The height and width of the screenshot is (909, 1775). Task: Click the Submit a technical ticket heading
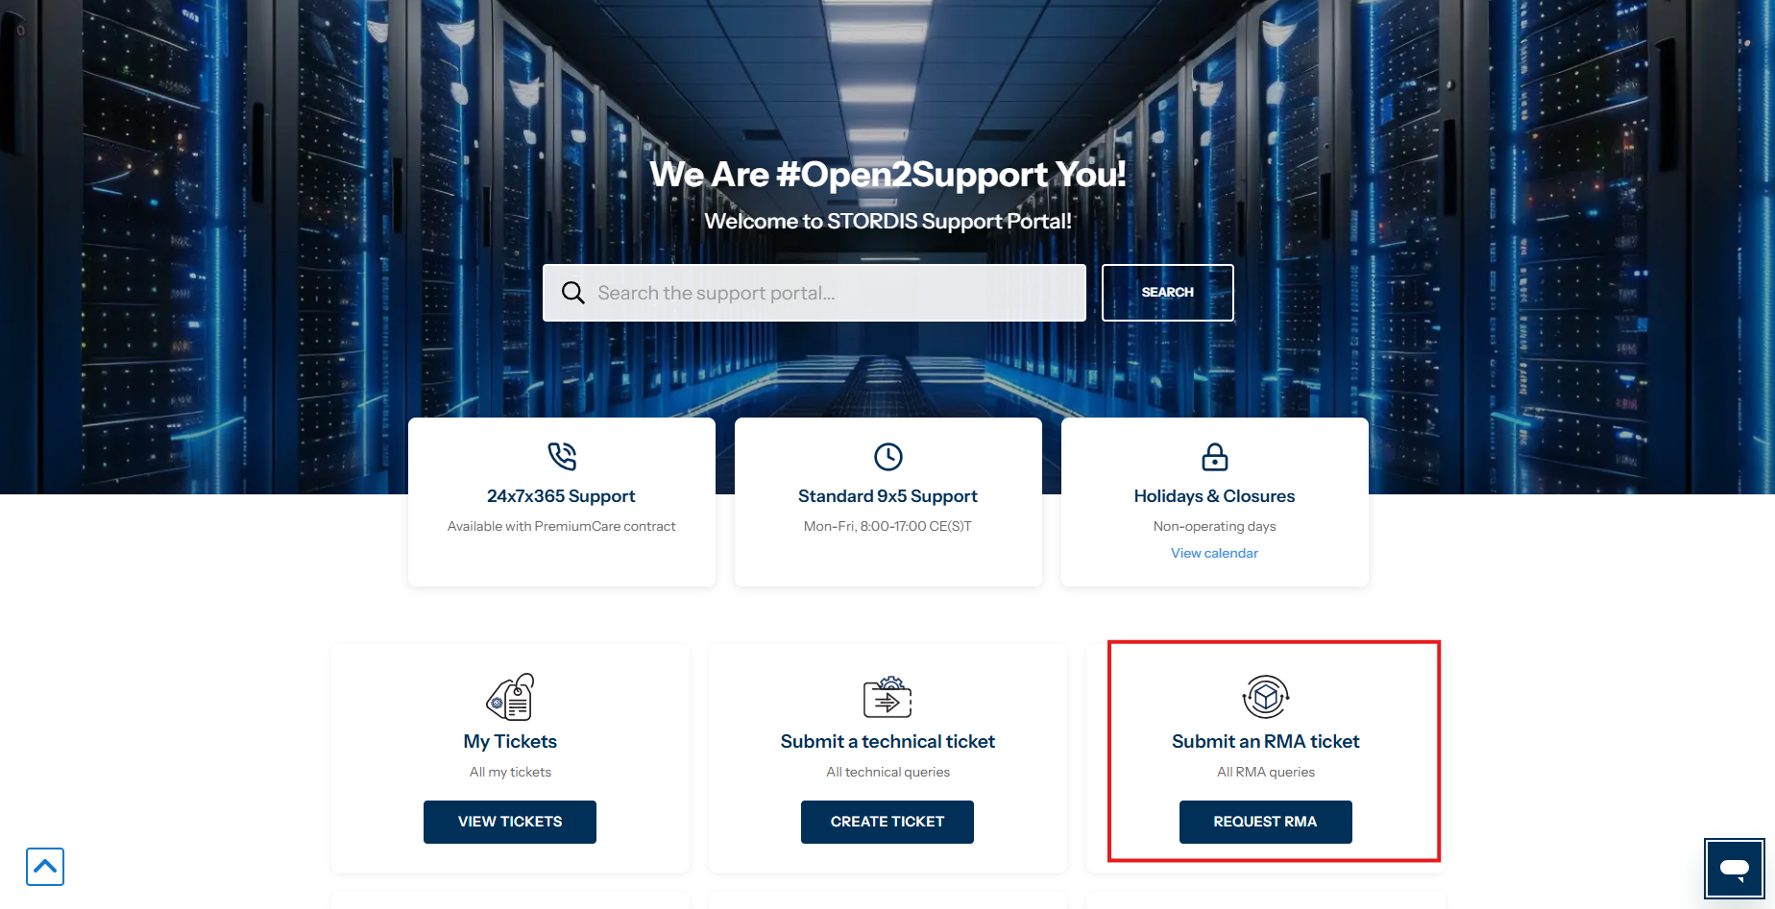click(x=887, y=741)
